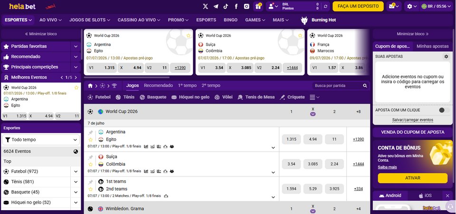Switch to the iOS tab
This screenshot has width=456, height=214.
(x=425, y=195)
